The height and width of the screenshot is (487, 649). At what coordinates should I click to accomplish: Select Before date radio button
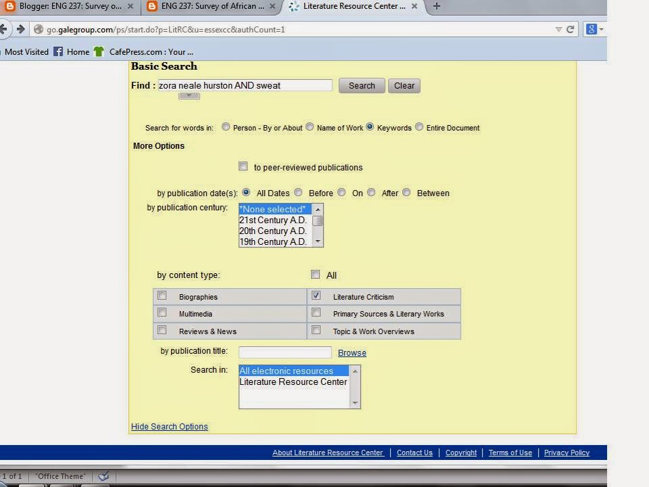click(x=298, y=192)
